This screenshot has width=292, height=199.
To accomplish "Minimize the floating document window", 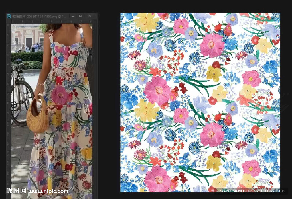I will pos(73,16).
